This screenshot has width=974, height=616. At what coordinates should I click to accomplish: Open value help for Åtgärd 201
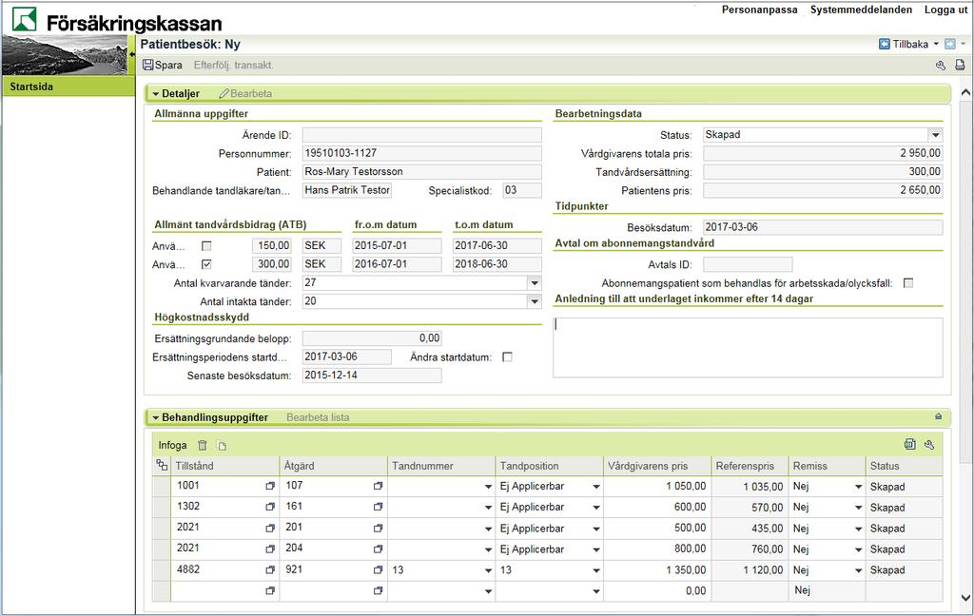coord(378,528)
